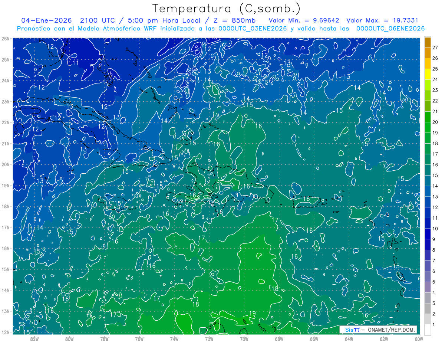Image resolution: width=445 pixels, height=344 pixels.
Task: Click the "24N" latitude label
Action: 5,81
